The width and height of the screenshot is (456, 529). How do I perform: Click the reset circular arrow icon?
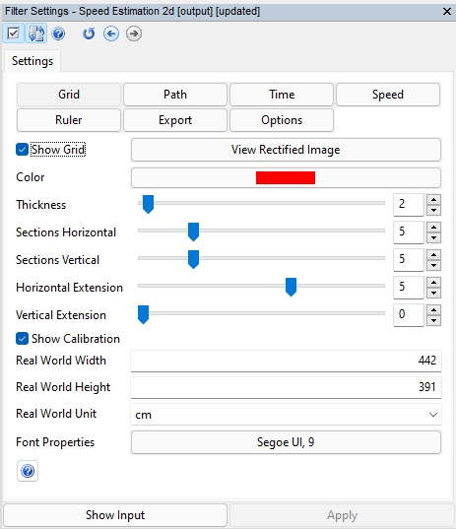pyautogui.click(x=89, y=33)
